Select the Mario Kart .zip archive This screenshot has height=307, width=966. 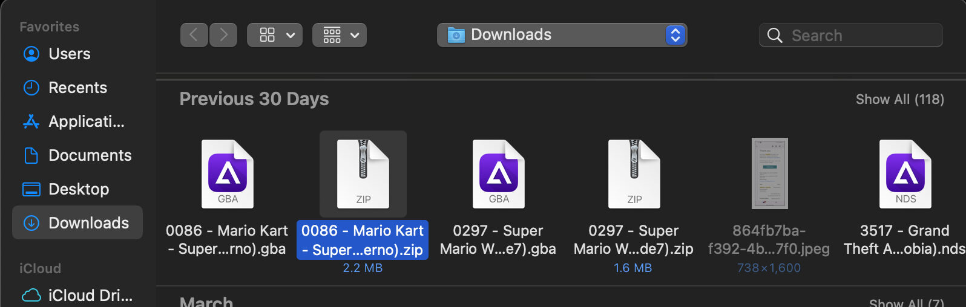[x=363, y=174]
